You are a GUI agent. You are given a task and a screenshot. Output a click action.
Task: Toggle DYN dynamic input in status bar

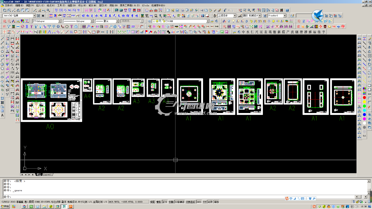(205, 202)
